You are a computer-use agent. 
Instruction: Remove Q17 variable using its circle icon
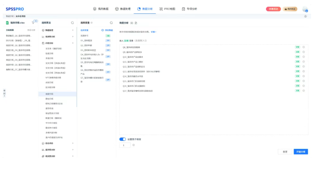tap(304, 91)
